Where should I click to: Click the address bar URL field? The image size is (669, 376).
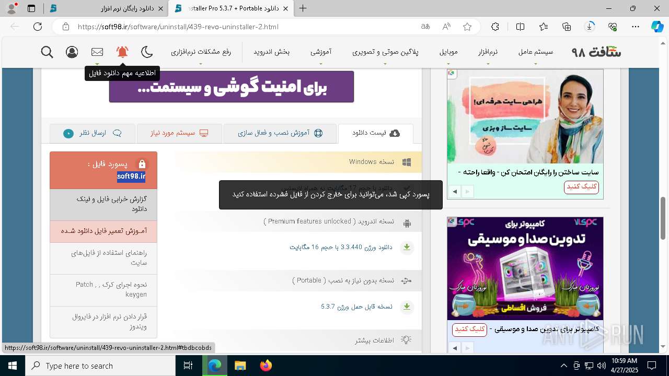(x=246, y=27)
